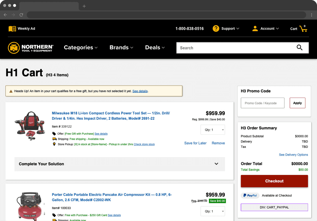317x221 pixels.
Task: Open See details in the Heads Up alert
Action: coord(140,91)
